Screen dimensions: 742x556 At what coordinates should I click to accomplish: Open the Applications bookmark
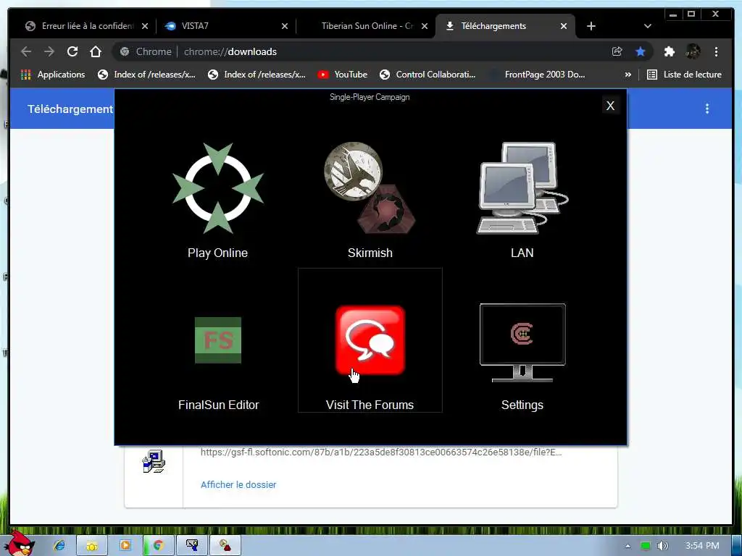click(53, 75)
